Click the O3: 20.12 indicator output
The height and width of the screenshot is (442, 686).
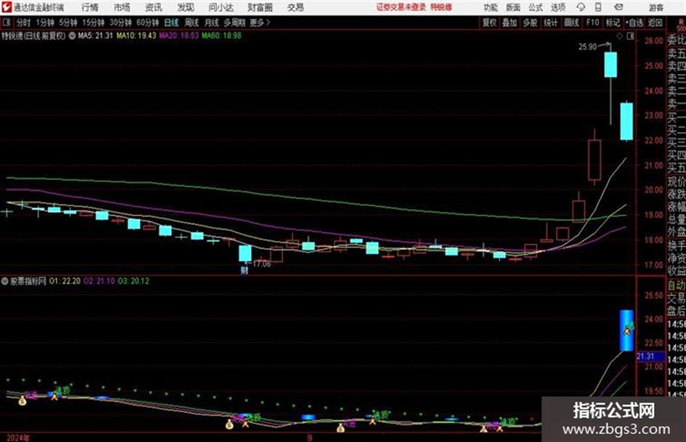coord(134,282)
